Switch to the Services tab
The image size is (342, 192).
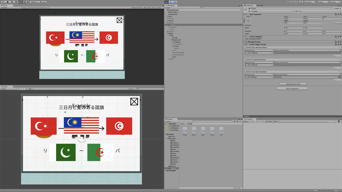(260, 5)
